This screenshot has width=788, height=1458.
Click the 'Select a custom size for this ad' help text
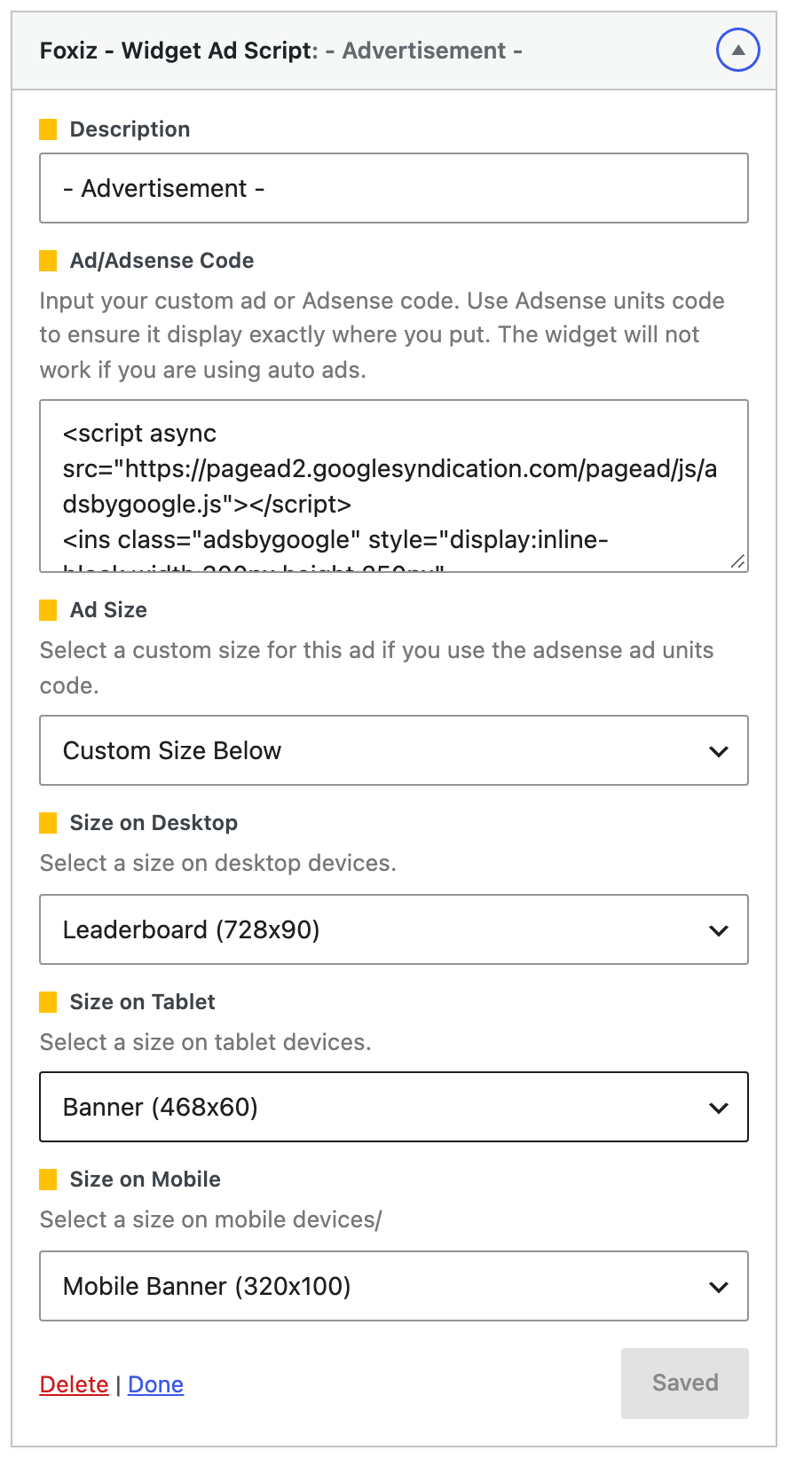pyautogui.click(x=377, y=668)
